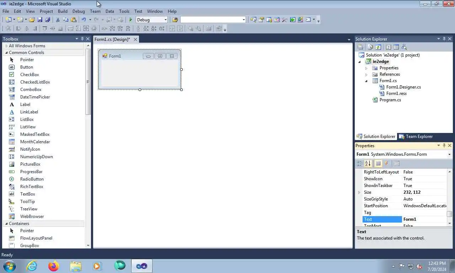
Task: Click the View Code icon in Solution Explorer
Action: point(388,47)
